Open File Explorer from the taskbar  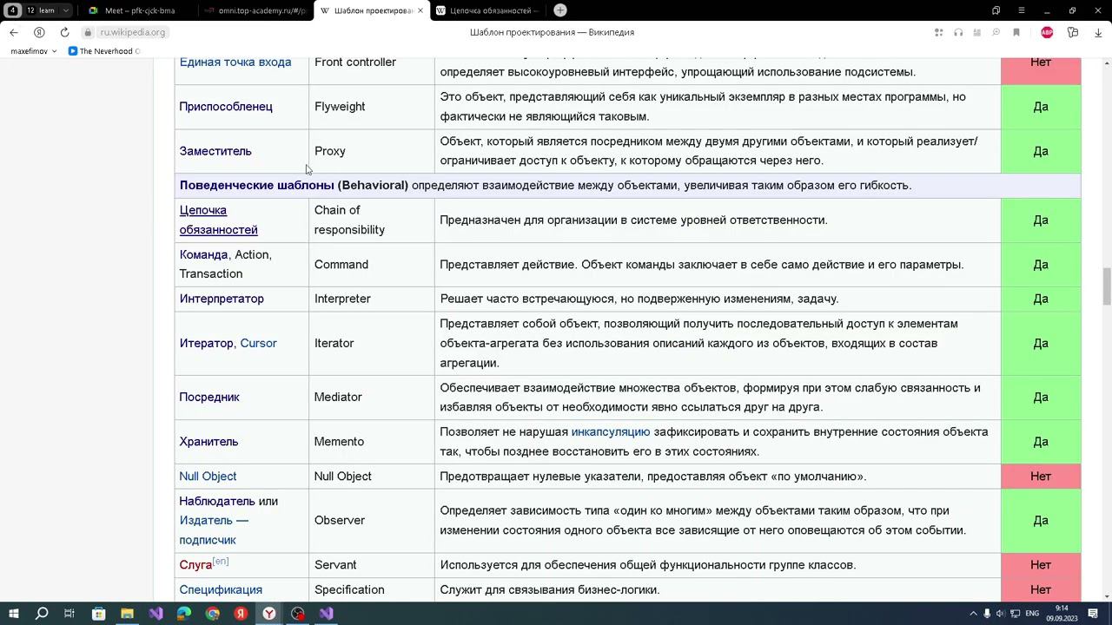coord(127,614)
